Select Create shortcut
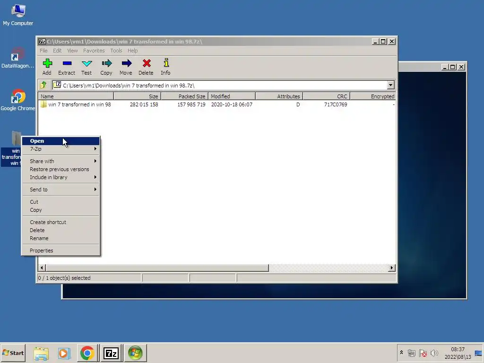 [61, 222]
